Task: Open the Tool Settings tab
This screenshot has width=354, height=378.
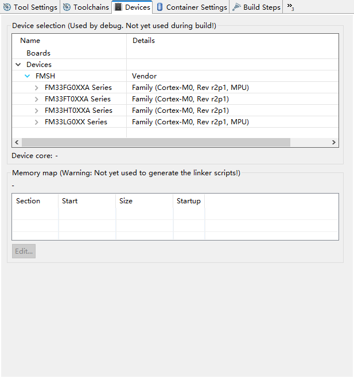Action: [30, 7]
